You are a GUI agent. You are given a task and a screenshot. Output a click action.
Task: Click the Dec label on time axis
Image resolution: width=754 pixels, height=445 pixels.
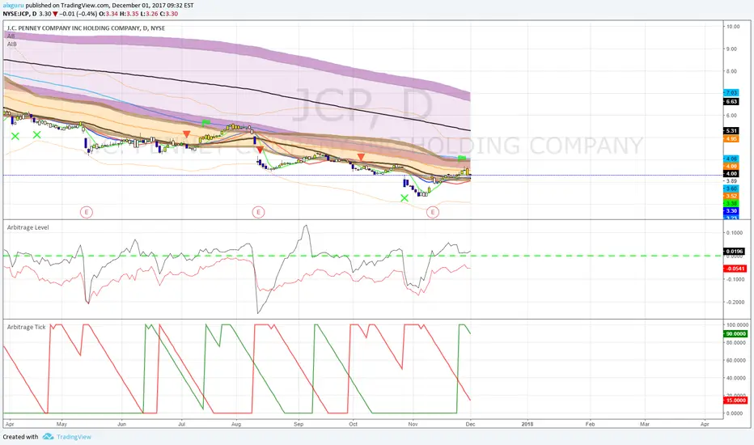tap(470, 424)
